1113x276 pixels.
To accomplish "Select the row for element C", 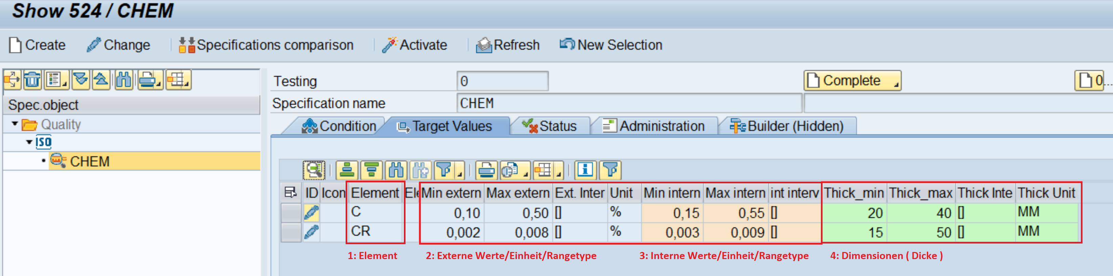I will pyautogui.click(x=290, y=212).
